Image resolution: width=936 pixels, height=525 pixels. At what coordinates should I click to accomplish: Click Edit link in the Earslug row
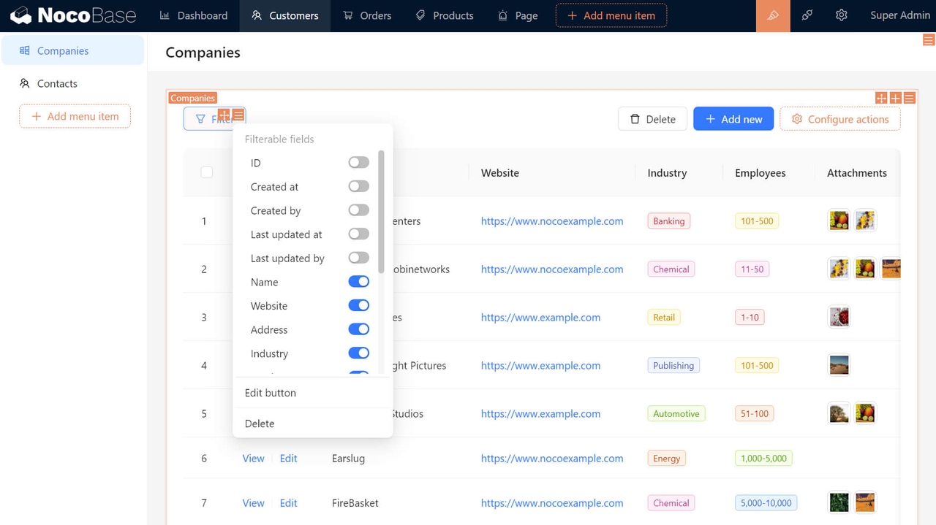[x=288, y=459]
